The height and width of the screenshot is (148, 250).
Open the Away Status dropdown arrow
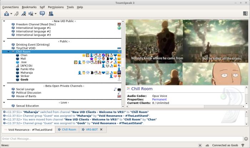[11, 14]
